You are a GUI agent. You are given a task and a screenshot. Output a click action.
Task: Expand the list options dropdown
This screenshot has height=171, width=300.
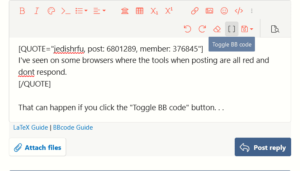click(81, 11)
